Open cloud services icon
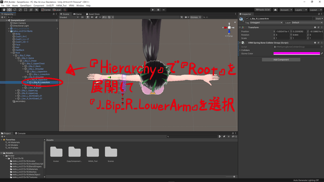This screenshot has width=324, height=182. [x=275, y=10]
